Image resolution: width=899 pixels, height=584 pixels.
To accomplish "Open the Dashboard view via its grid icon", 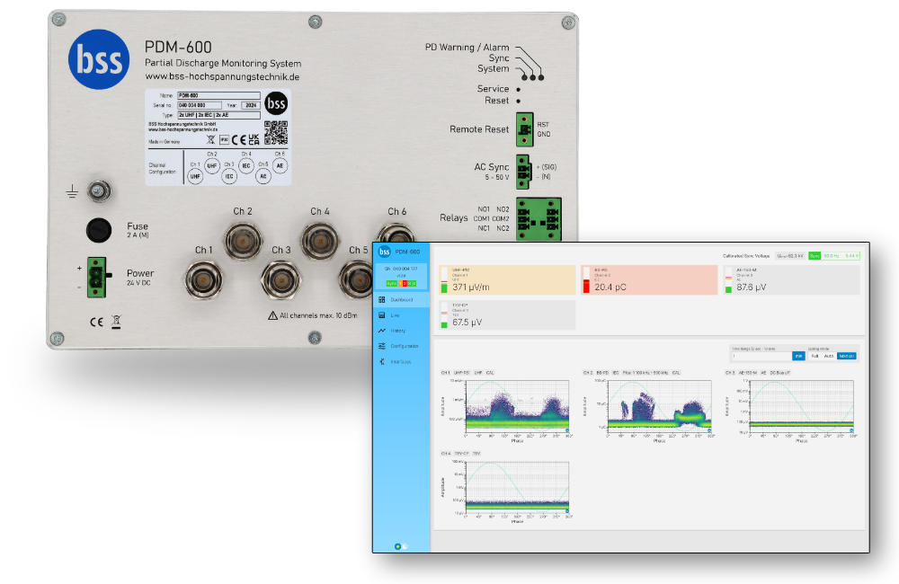I will (382, 300).
